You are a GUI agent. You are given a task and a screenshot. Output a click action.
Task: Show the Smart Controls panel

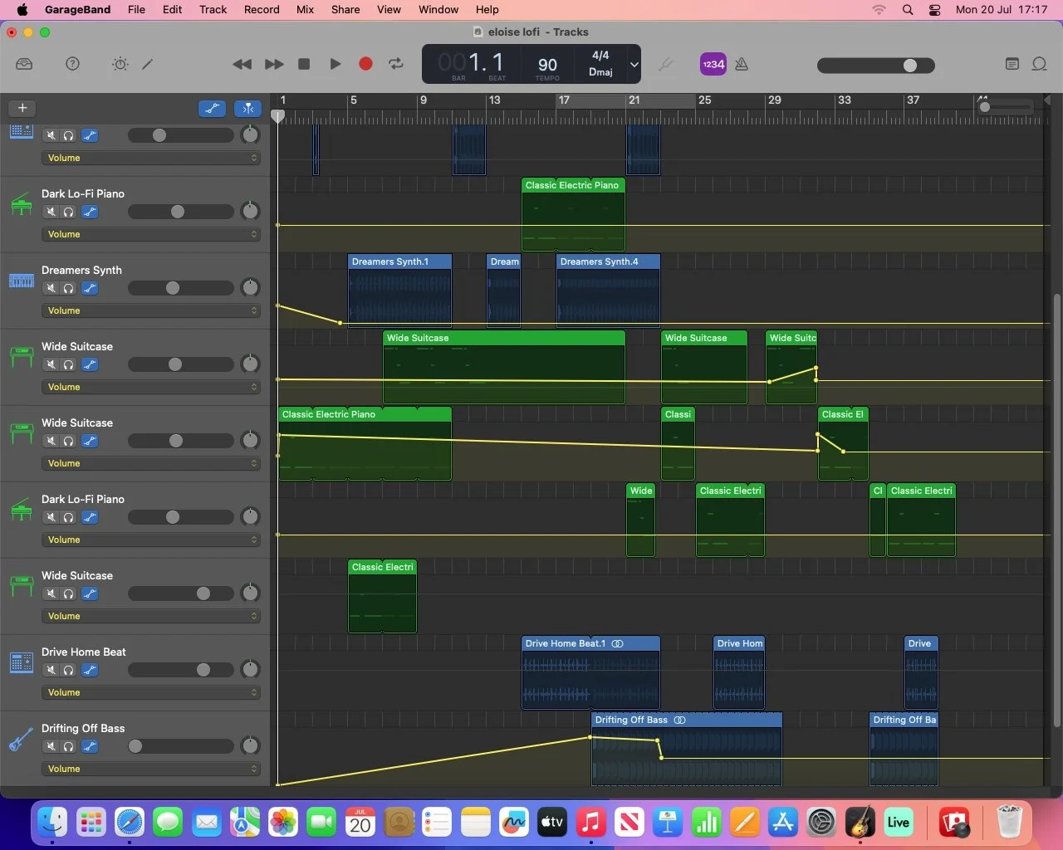[120, 64]
